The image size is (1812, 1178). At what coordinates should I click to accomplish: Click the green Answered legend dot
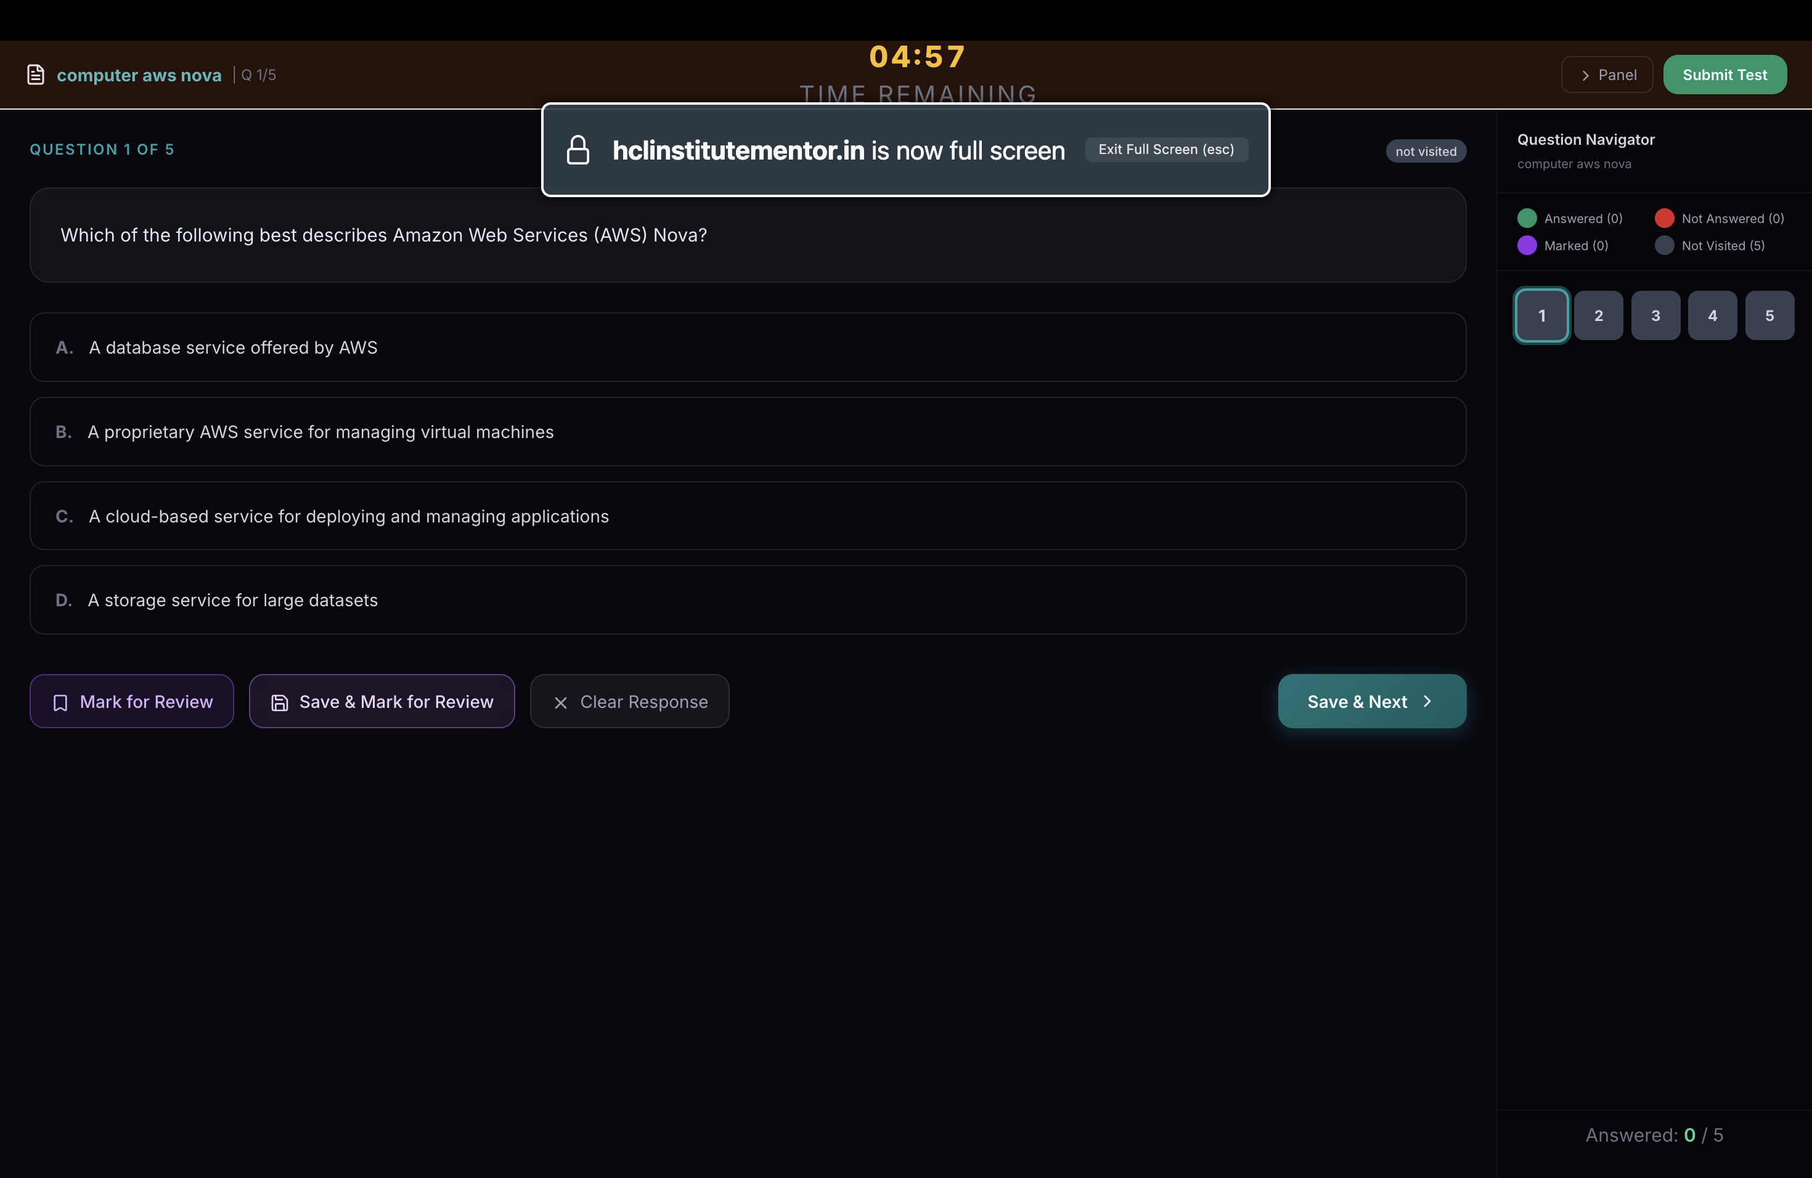click(x=1527, y=218)
